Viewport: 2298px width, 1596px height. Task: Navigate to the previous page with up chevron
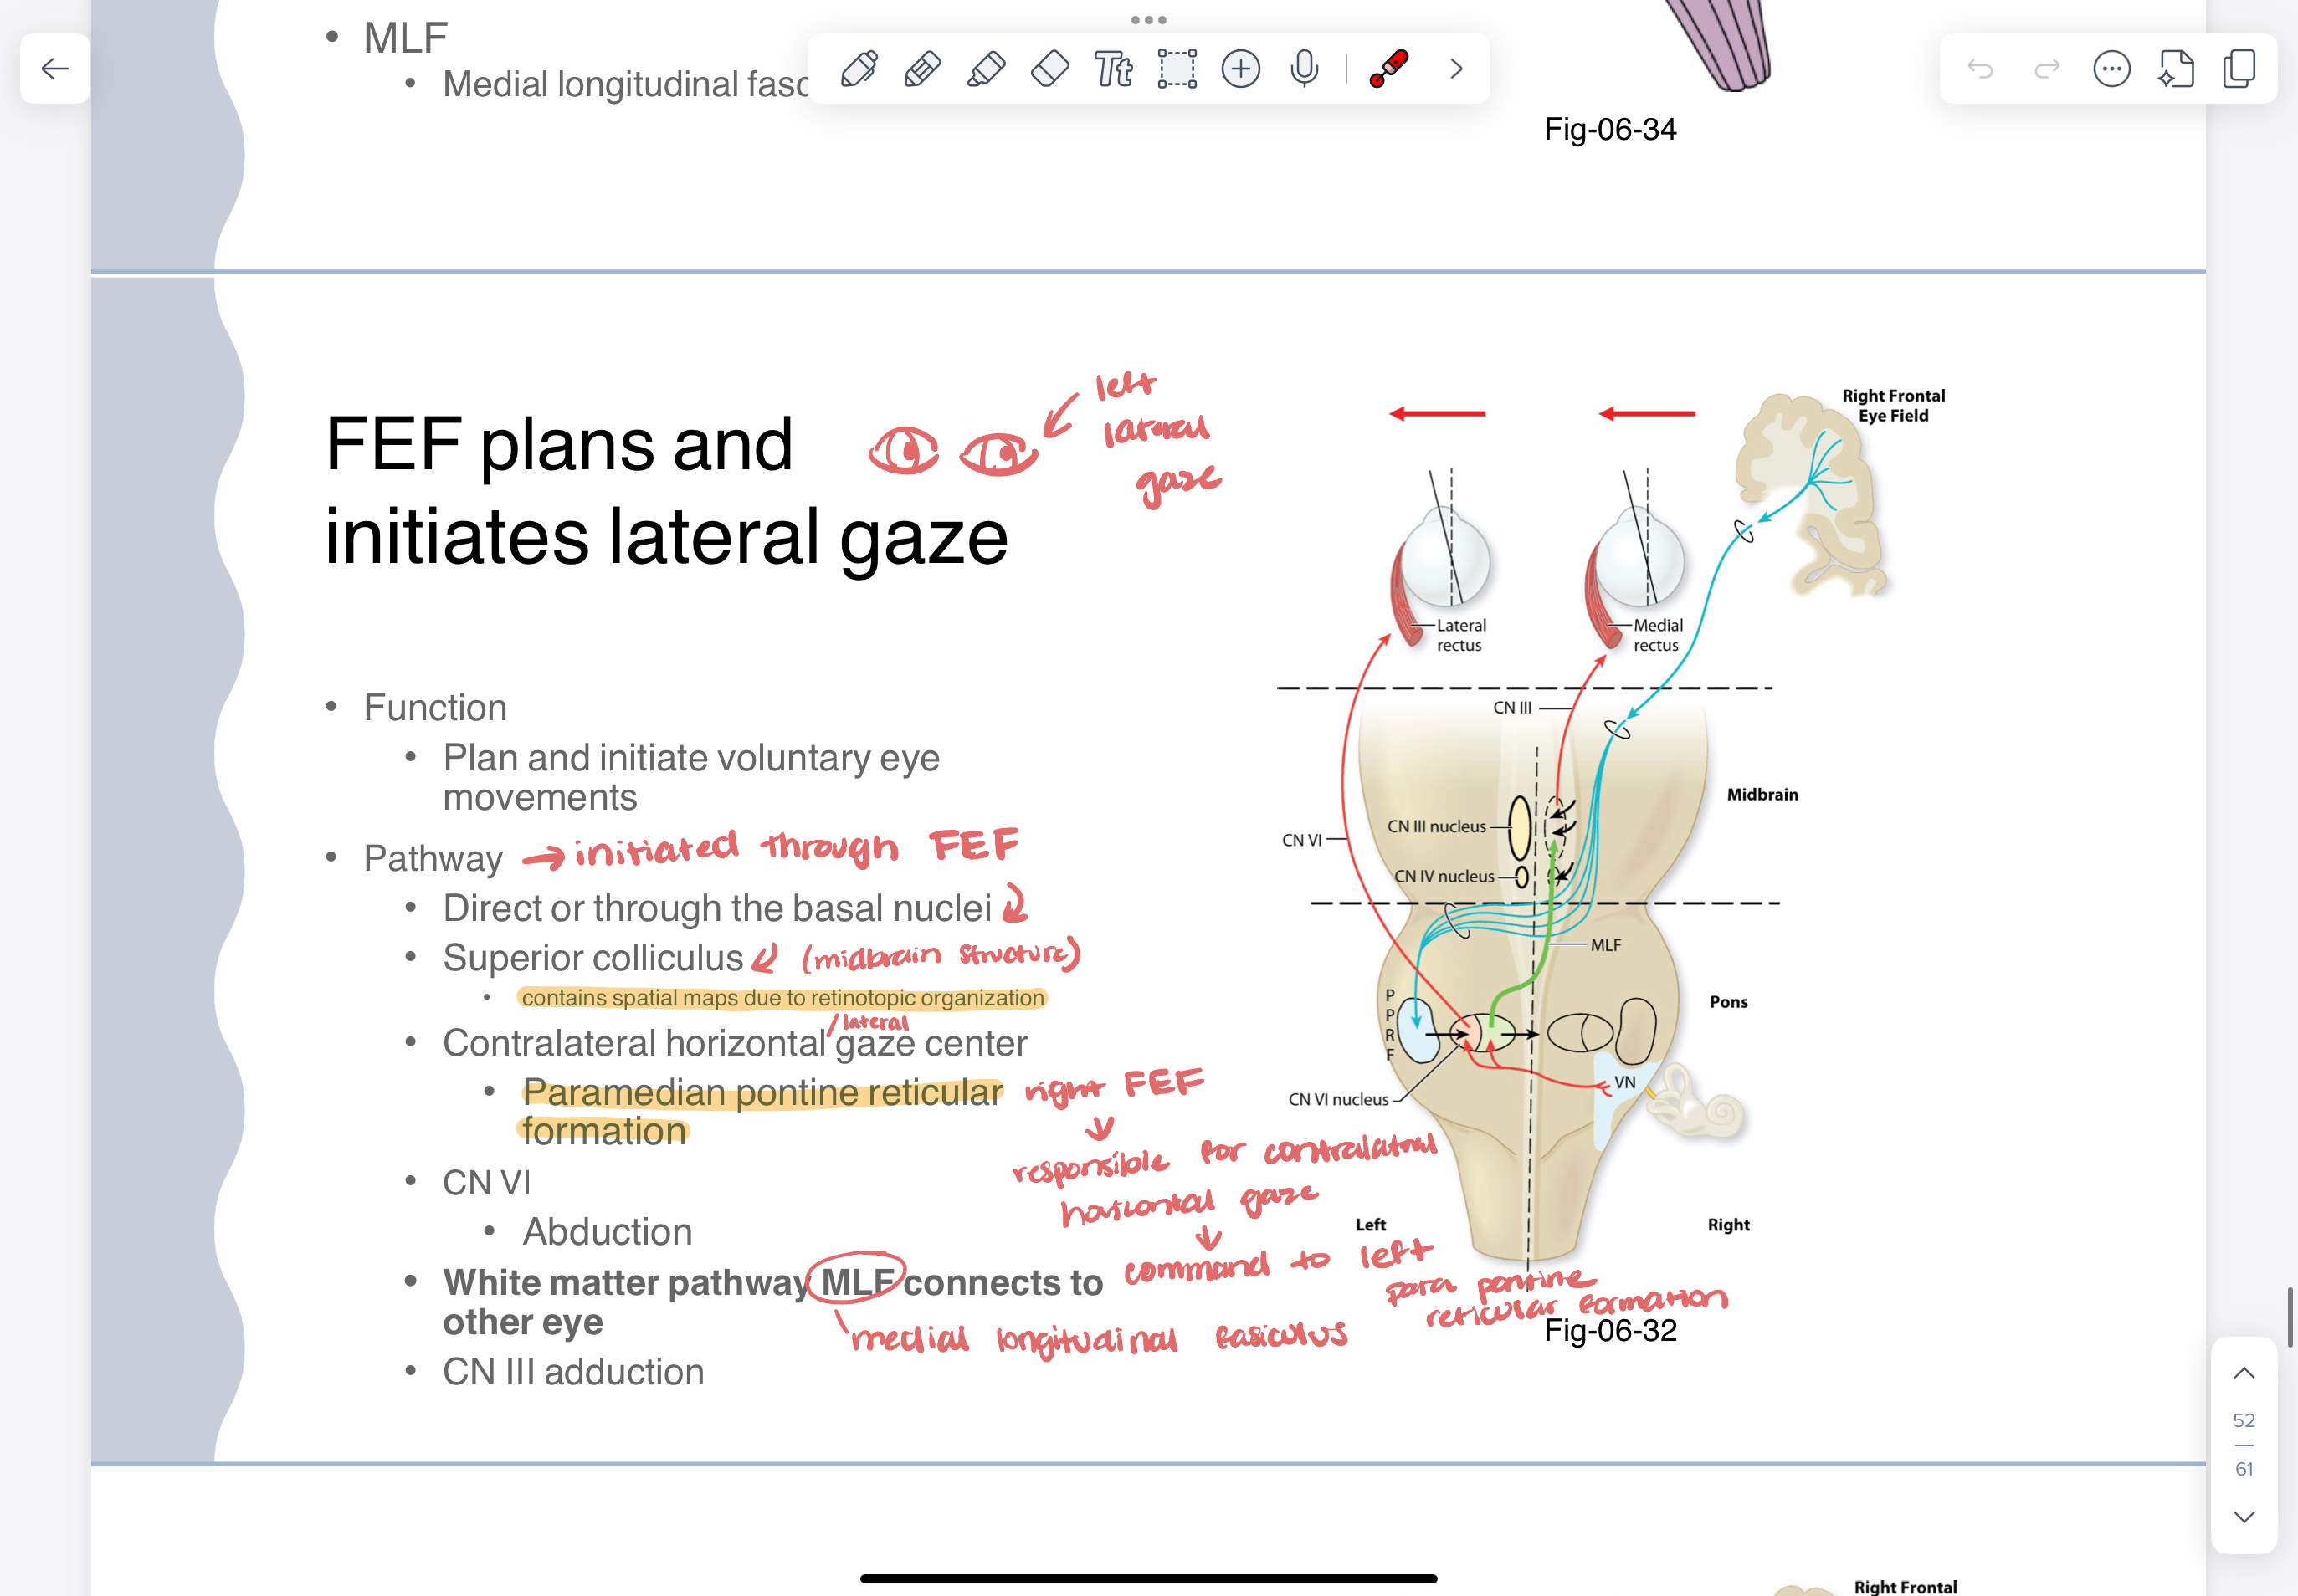[2244, 1373]
